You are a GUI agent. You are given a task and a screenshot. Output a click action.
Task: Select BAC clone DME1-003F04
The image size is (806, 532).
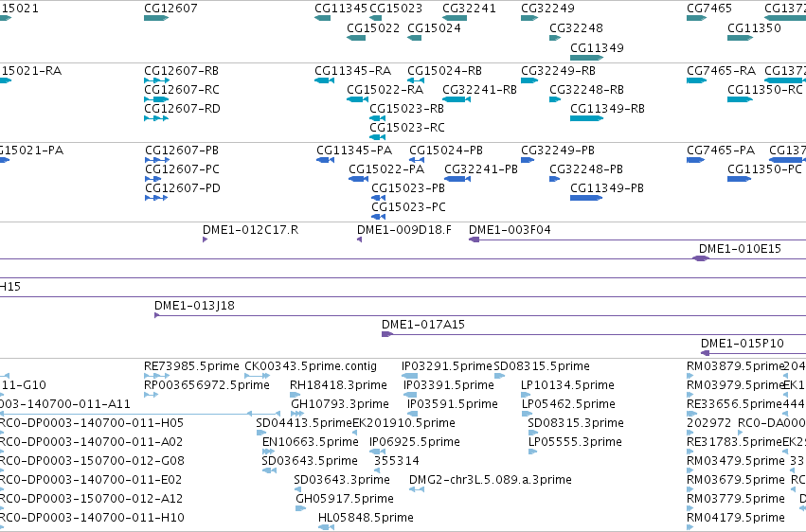(x=510, y=230)
